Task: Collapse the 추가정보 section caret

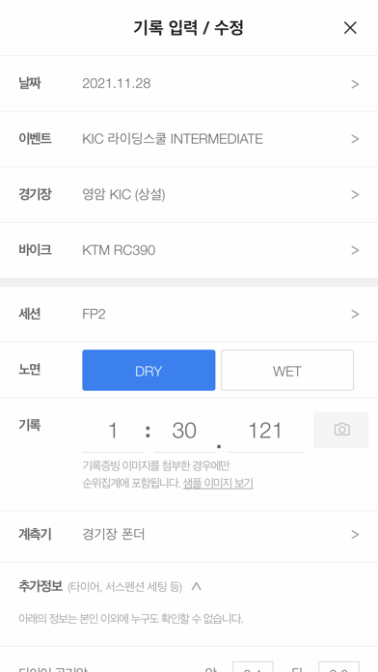Action: tap(196, 586)
